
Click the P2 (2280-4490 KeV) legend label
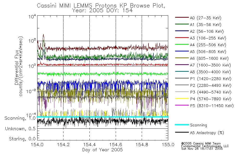211,86
